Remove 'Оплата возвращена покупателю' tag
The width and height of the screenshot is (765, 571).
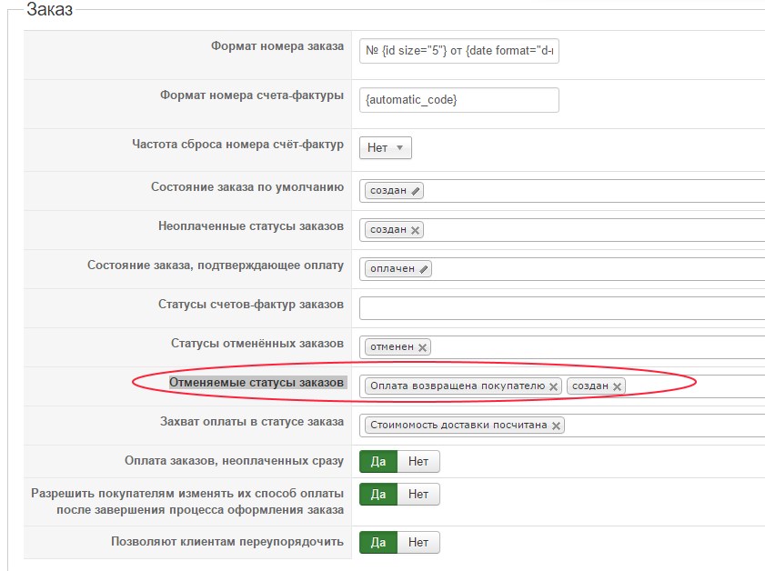tap(553, 386)
